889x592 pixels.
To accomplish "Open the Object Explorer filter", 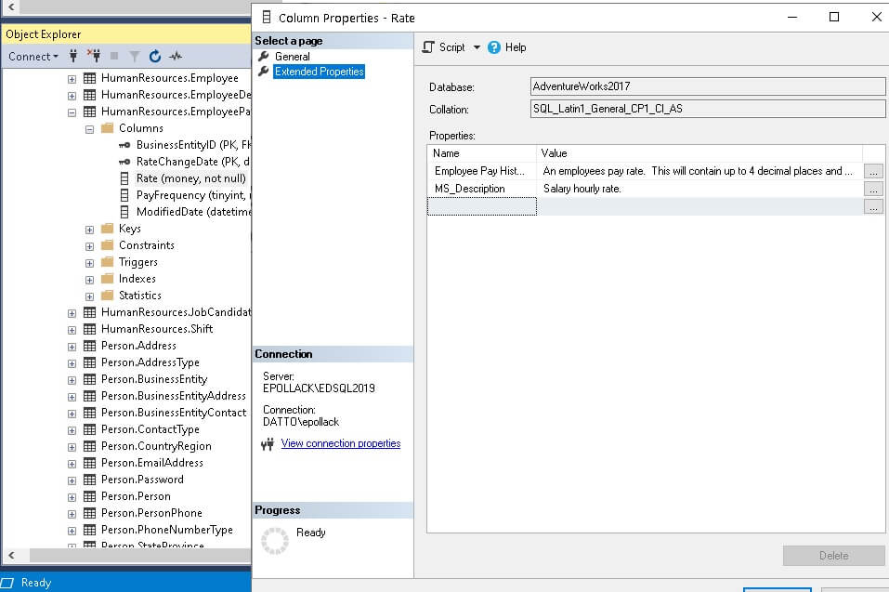I will tap(134, 57).
